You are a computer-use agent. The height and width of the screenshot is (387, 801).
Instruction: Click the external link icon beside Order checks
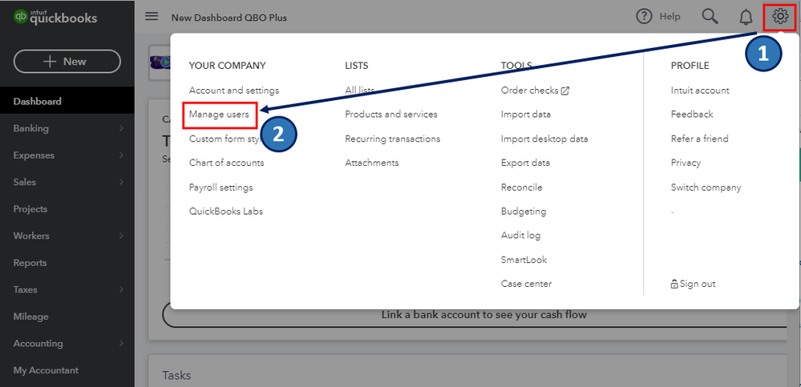tap(565, 91)
